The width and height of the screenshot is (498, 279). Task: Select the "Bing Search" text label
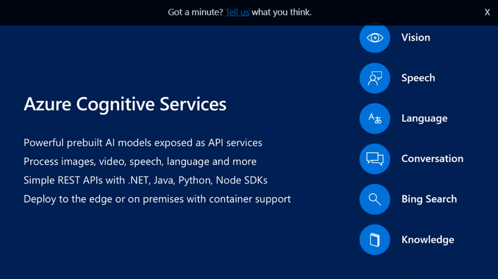pyautogui.click(x=429, y=199)
